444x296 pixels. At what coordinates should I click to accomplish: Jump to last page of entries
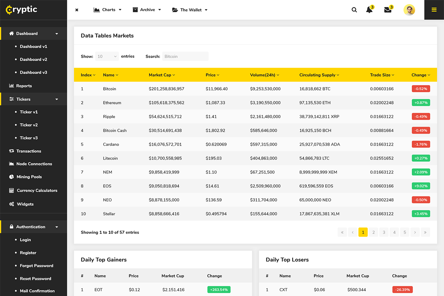coord(425,232)
